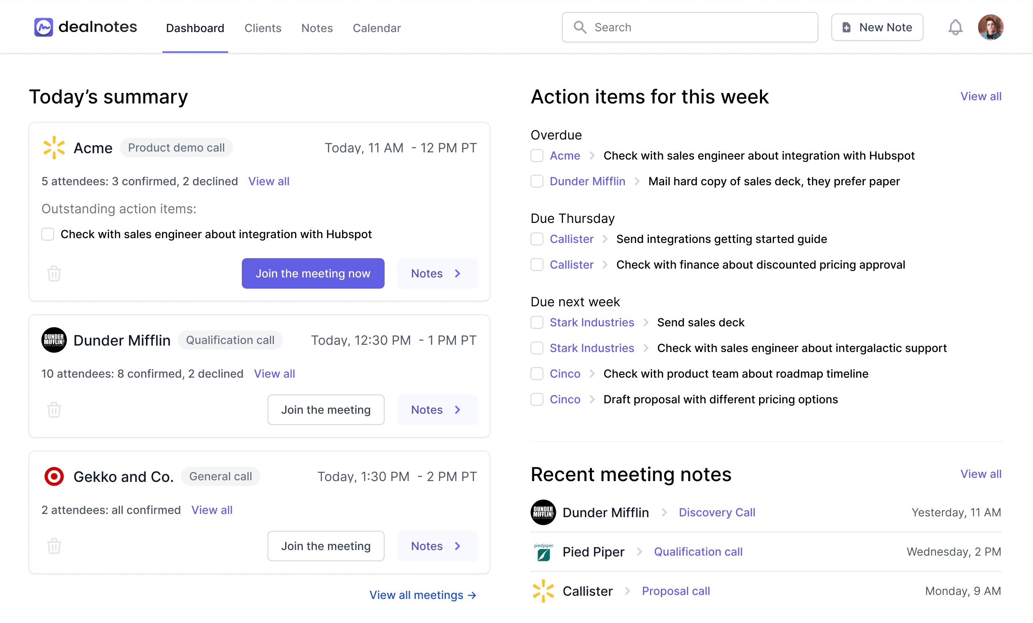Open Notes chevron on Dunder Mifflin card
Screen dimensions: 1033x623
(x=437, y=410)
